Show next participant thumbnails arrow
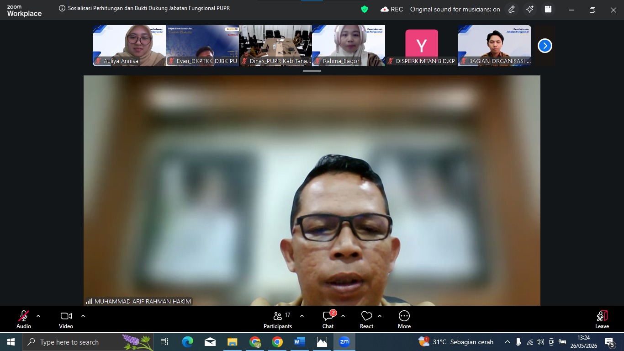This screenshot has width=624, height=351. [x=545, y=46]
